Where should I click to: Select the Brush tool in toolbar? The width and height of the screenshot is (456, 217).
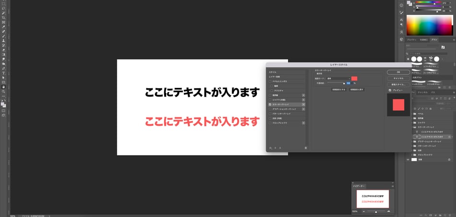(x=3, y=36)
